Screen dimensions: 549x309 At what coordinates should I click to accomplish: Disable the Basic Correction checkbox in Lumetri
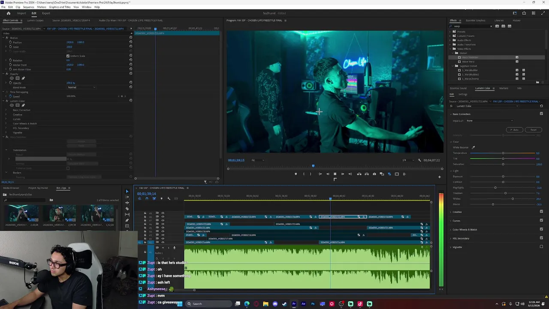pos(541,114)
